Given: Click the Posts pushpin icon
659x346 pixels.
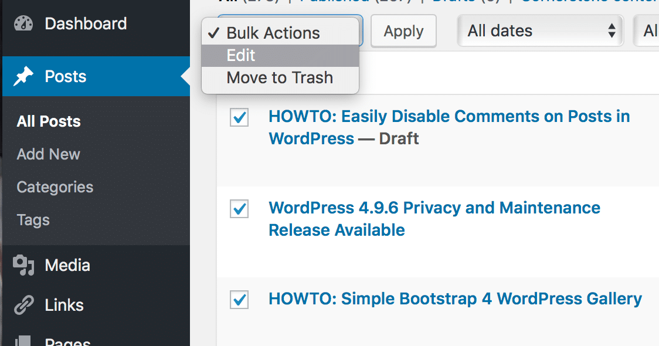Looking at the screenshot, I should 23,76.
